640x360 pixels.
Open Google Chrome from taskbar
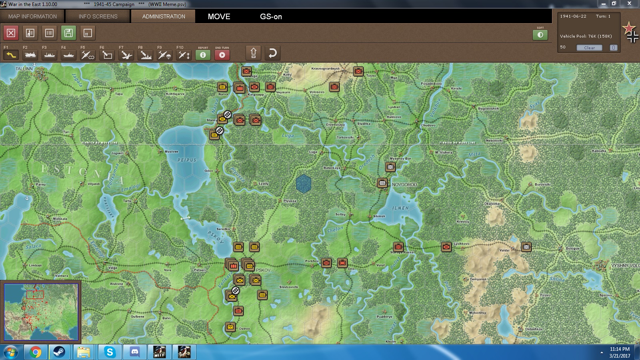pos(35,352)
